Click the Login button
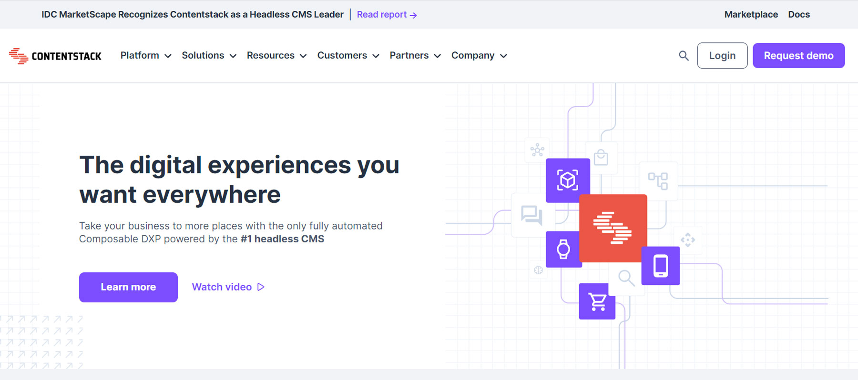The image size is (858, 380). tap(722, 56)
